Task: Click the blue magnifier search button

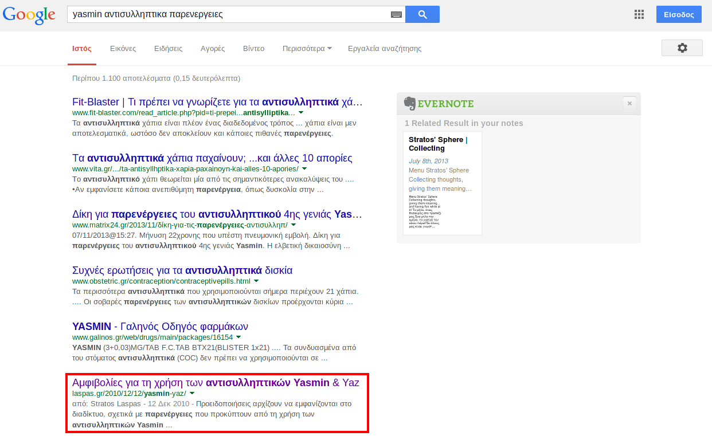Action: (422, 14)
